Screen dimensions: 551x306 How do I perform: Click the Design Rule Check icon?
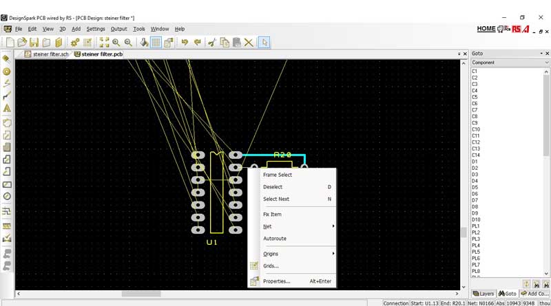tap(6, 239)
